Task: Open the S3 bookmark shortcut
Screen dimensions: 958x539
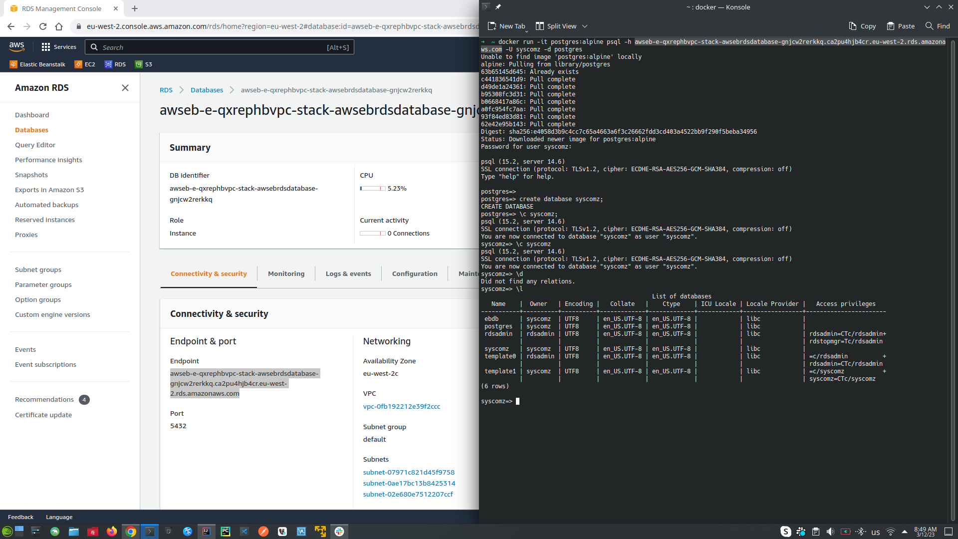Action: (x=144, y=64)
